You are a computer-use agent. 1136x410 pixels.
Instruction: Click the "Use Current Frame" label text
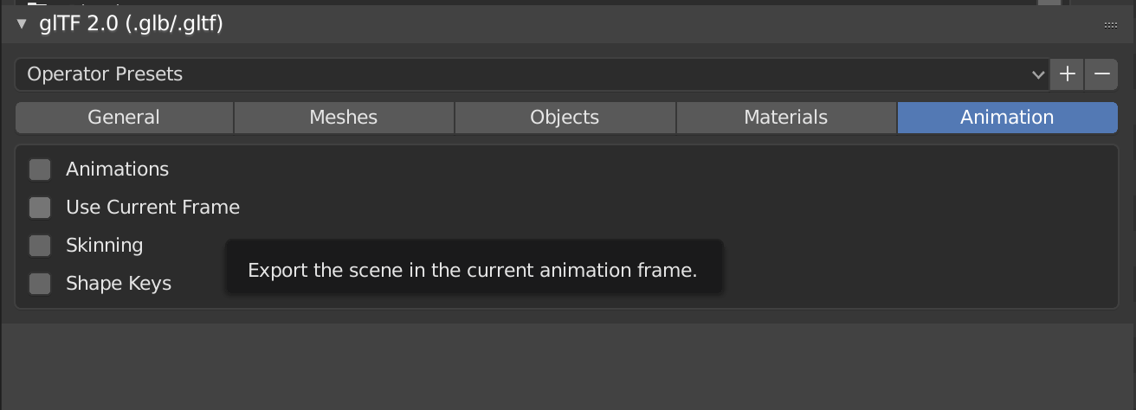click(x=152, y=208)
